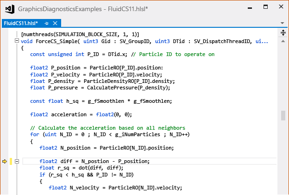Click the Visual Studio logo icon
The width and height of the screenshot is (289, 195).
coord(10,9)
